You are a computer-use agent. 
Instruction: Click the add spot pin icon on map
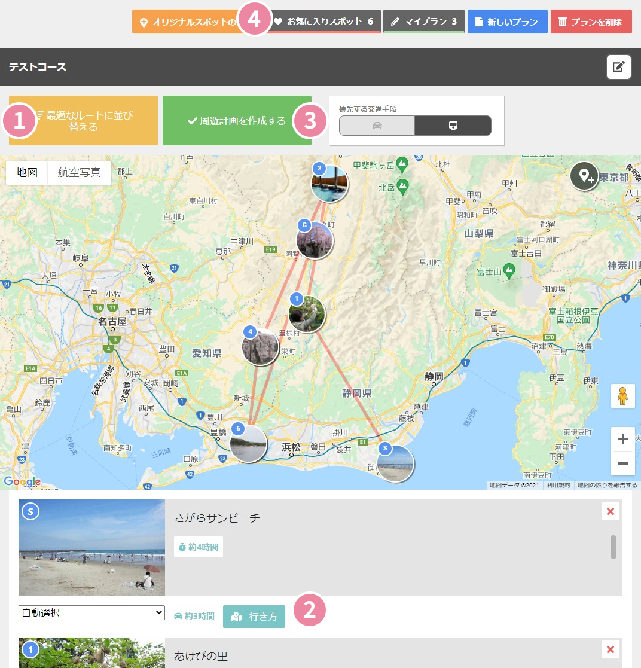[x=584, y=176]
